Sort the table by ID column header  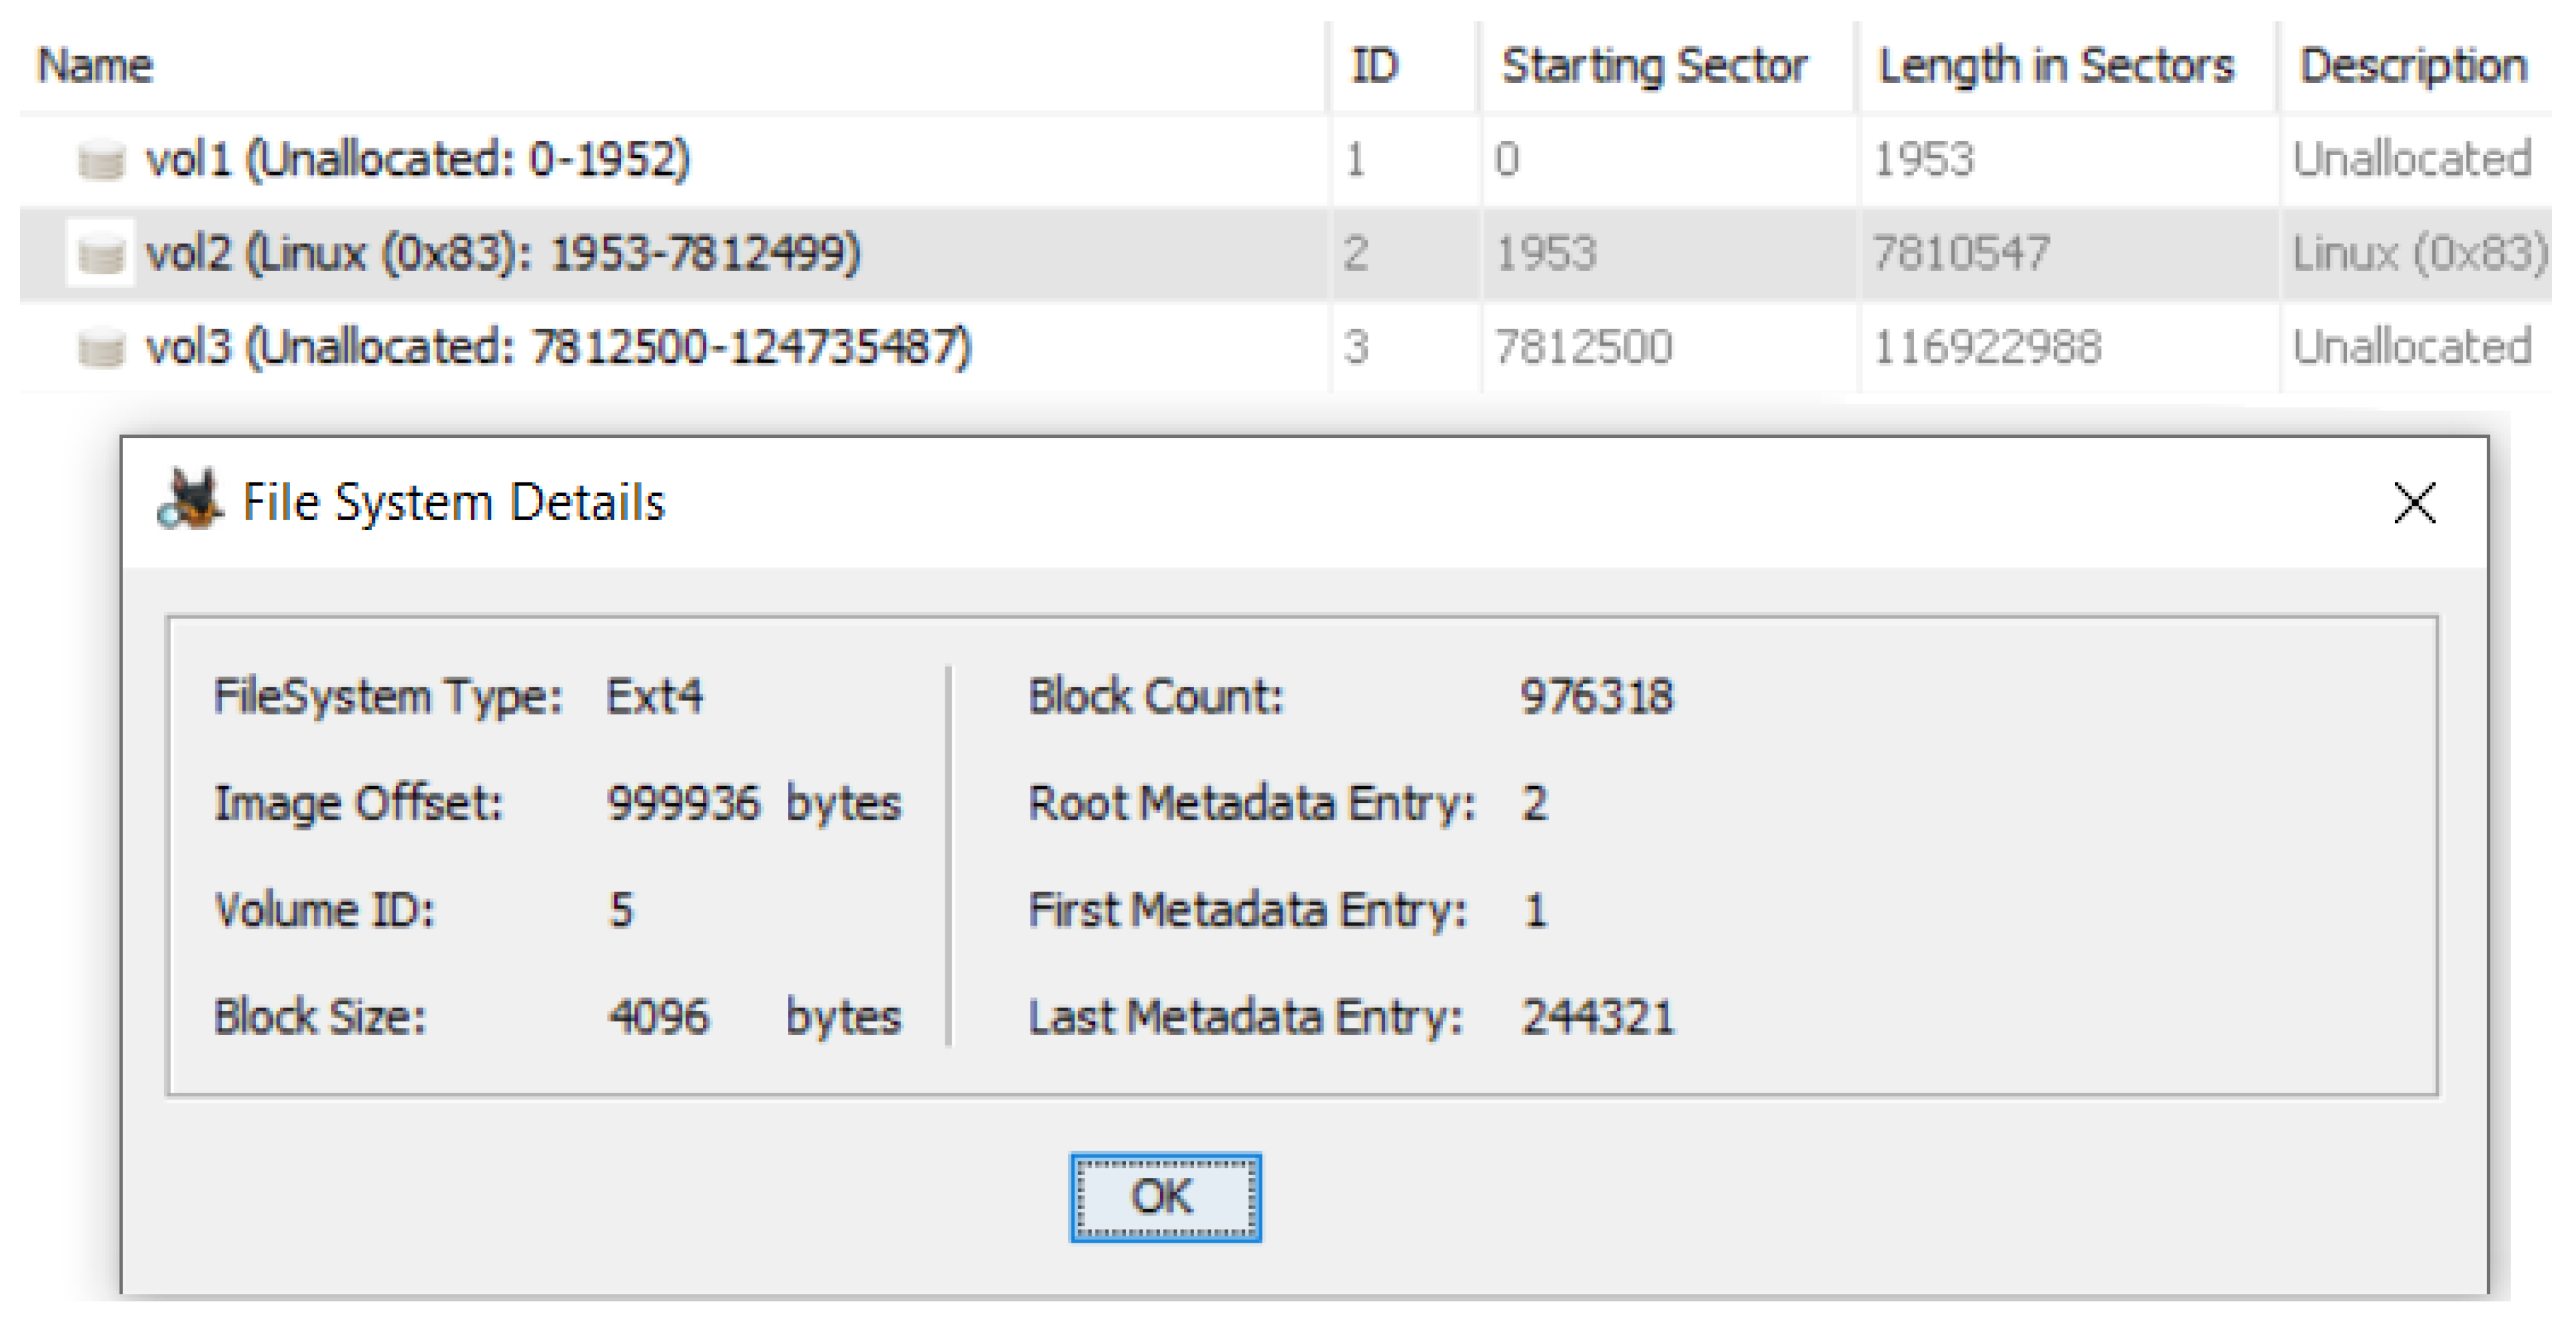point(1375,66)
